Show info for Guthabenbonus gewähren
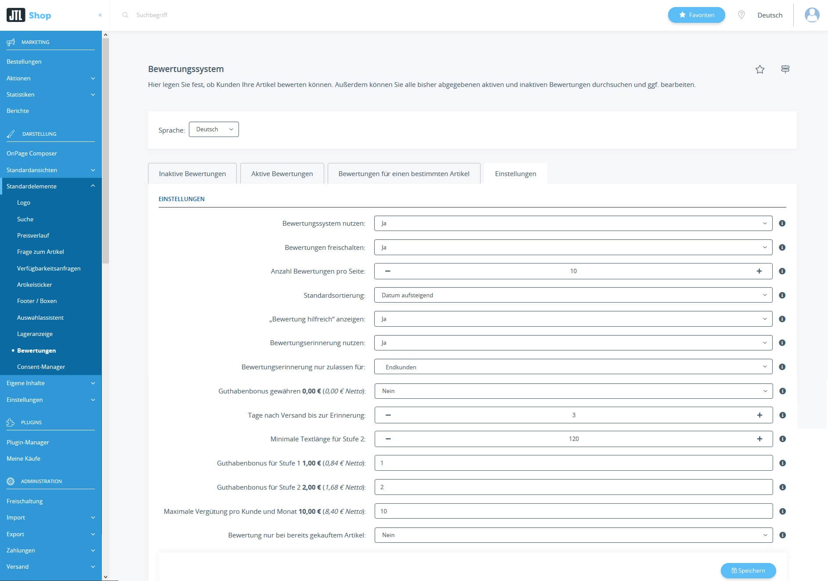828x581 pixels. (782, 391)
